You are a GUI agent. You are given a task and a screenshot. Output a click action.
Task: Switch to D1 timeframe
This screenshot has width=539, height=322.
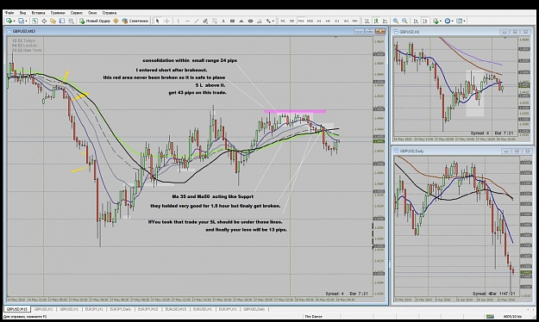[x=337, y=21]
